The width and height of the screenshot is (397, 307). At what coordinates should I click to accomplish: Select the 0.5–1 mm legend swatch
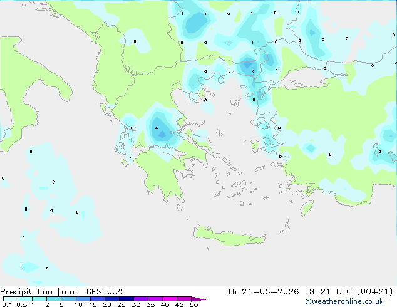(x=25, y=299)
